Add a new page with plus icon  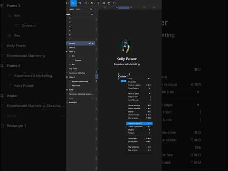coord(92,15)
